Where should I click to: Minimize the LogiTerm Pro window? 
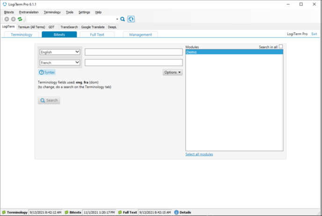click(288, 4)
